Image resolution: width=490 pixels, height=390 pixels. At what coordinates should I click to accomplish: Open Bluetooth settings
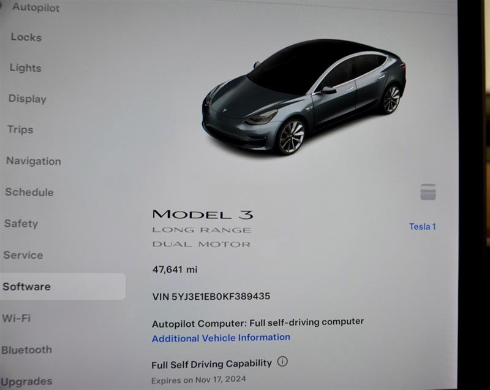tap(26, 350)
